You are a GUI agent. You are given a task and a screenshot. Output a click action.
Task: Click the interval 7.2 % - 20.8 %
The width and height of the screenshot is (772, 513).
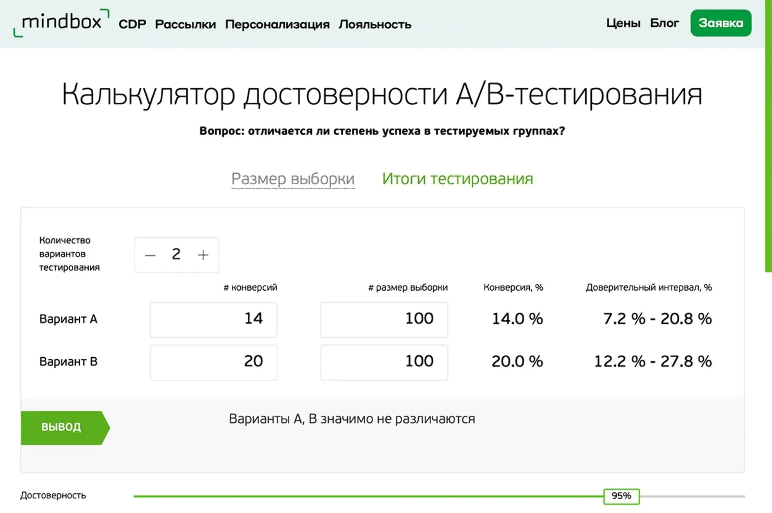point(658,319)
